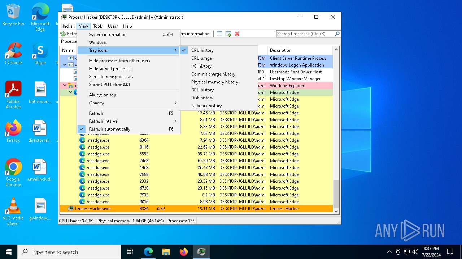Click Process Hacker taskbar icon
The image size is (462, 259).
coord(201,252)
